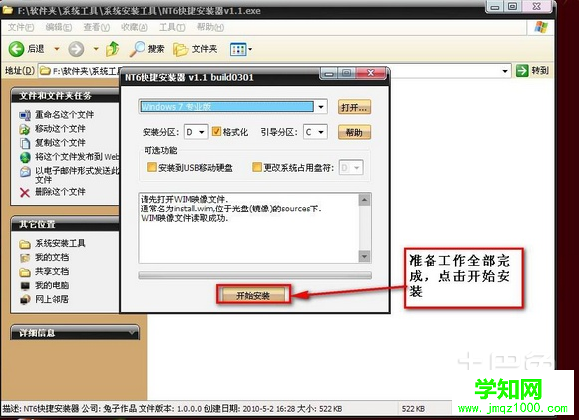Click the installation progress bar
Image resolution: width=579 pixels, height=420 pixels.
[255, 275]
